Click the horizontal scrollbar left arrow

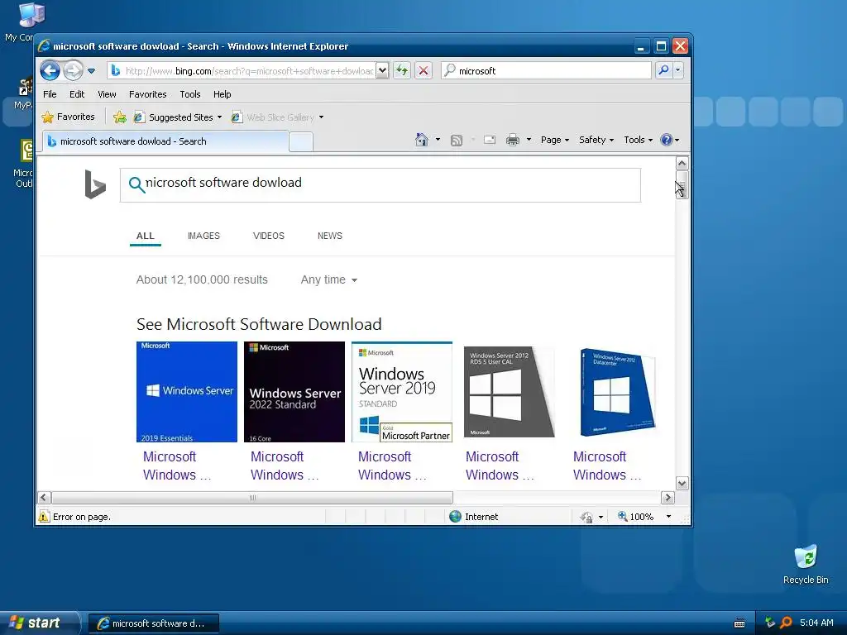(45, 497)
